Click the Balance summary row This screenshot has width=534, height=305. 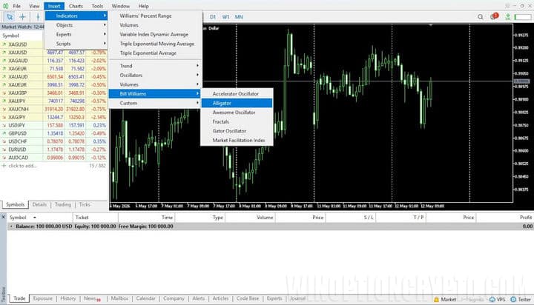pyautogui.click(x=271, y=227)
